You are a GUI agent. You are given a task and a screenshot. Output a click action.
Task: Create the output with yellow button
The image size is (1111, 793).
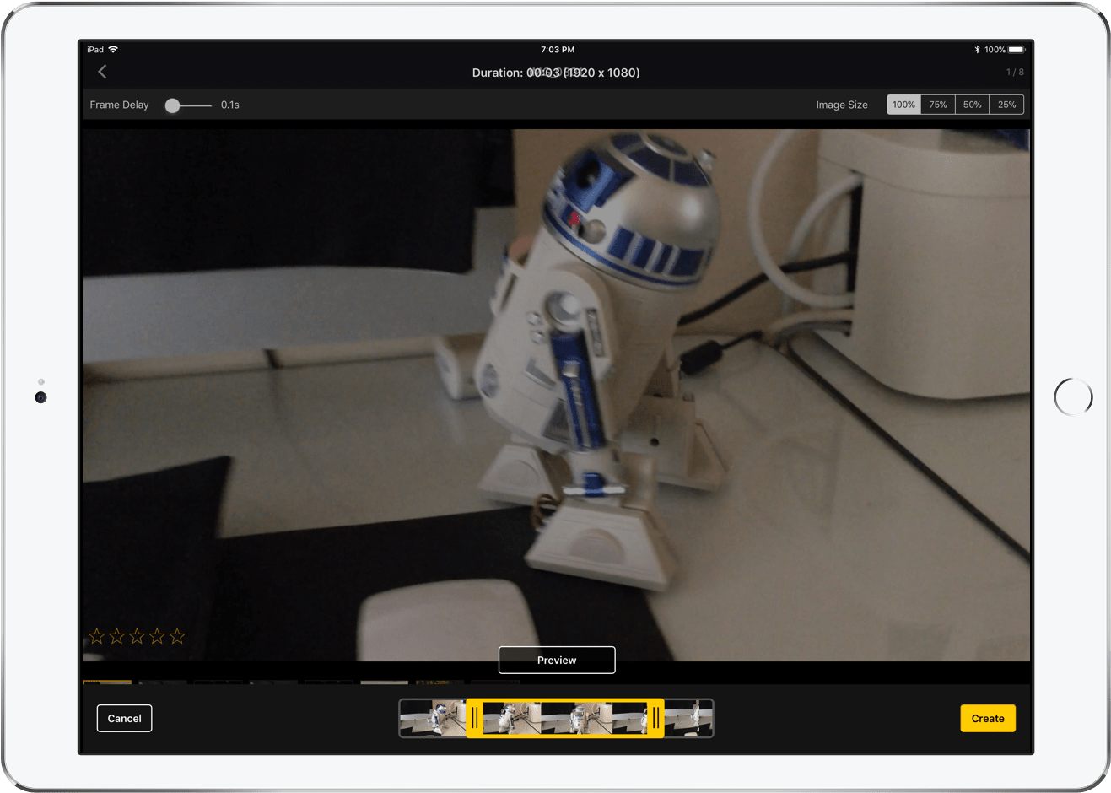tap(988, 719)
